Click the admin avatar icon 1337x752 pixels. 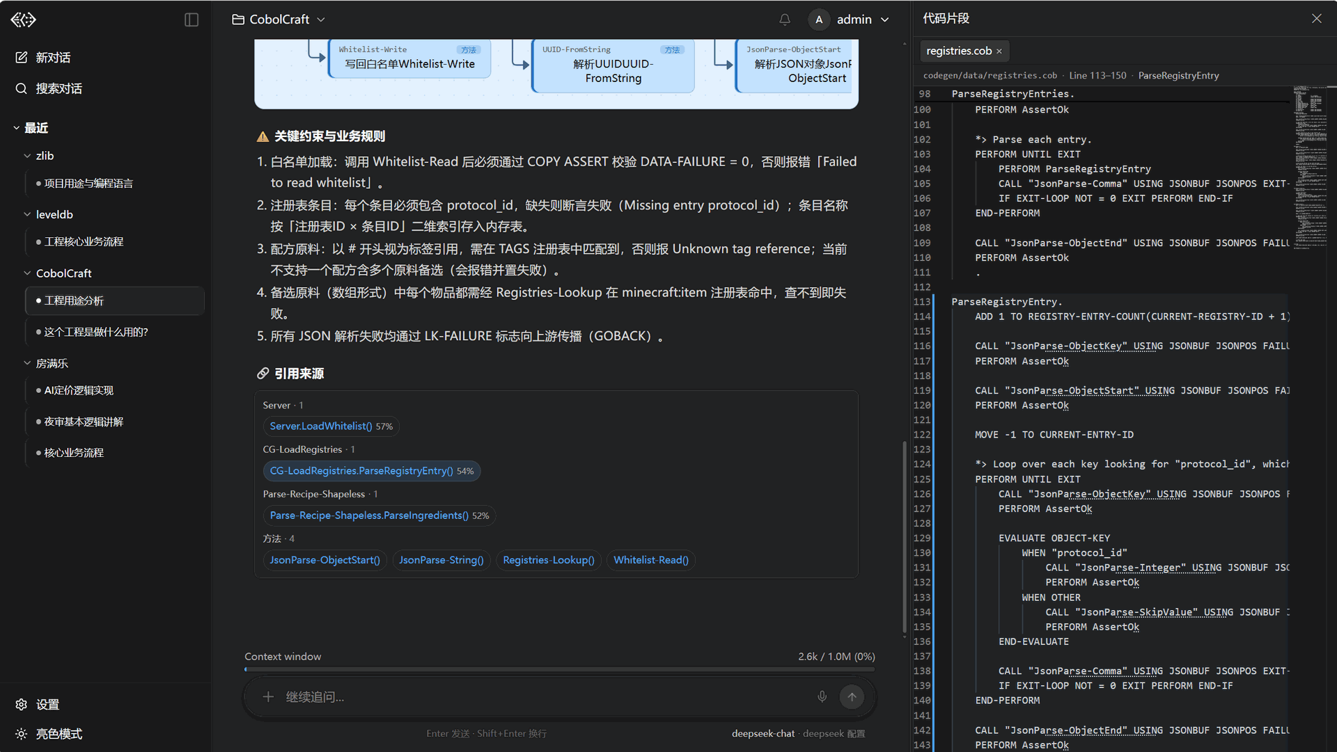point(819,19)
